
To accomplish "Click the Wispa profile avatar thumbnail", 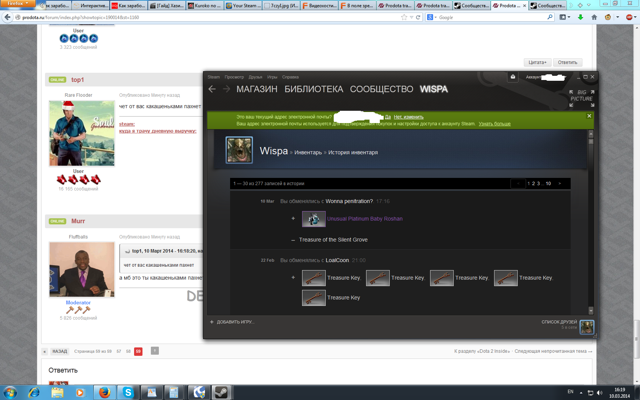I will point(239,150).
